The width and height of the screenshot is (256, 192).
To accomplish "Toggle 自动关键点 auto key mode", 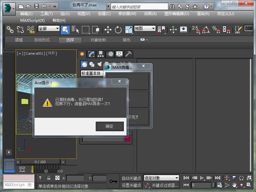I will click(131, 178).
